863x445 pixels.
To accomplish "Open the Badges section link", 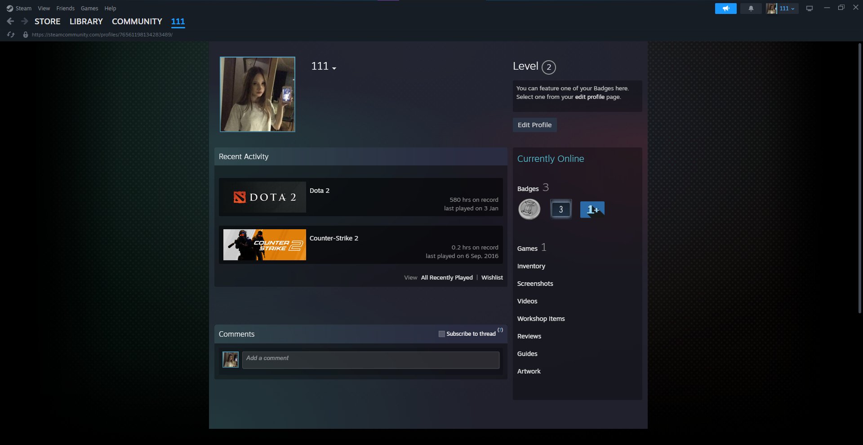I will [528, 189].
